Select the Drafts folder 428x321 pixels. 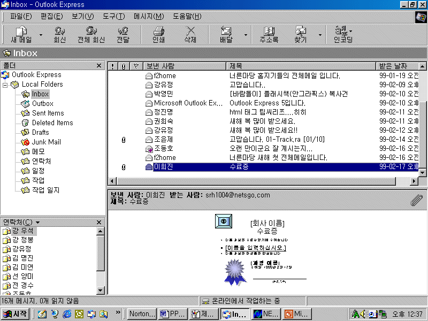[x=41, y=132]
